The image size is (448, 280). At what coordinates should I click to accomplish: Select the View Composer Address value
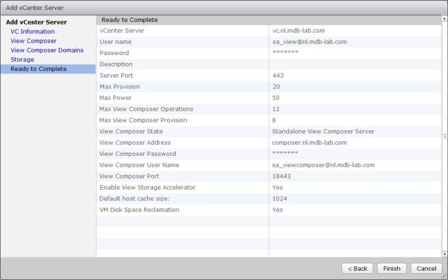click(x=309, y=143)
